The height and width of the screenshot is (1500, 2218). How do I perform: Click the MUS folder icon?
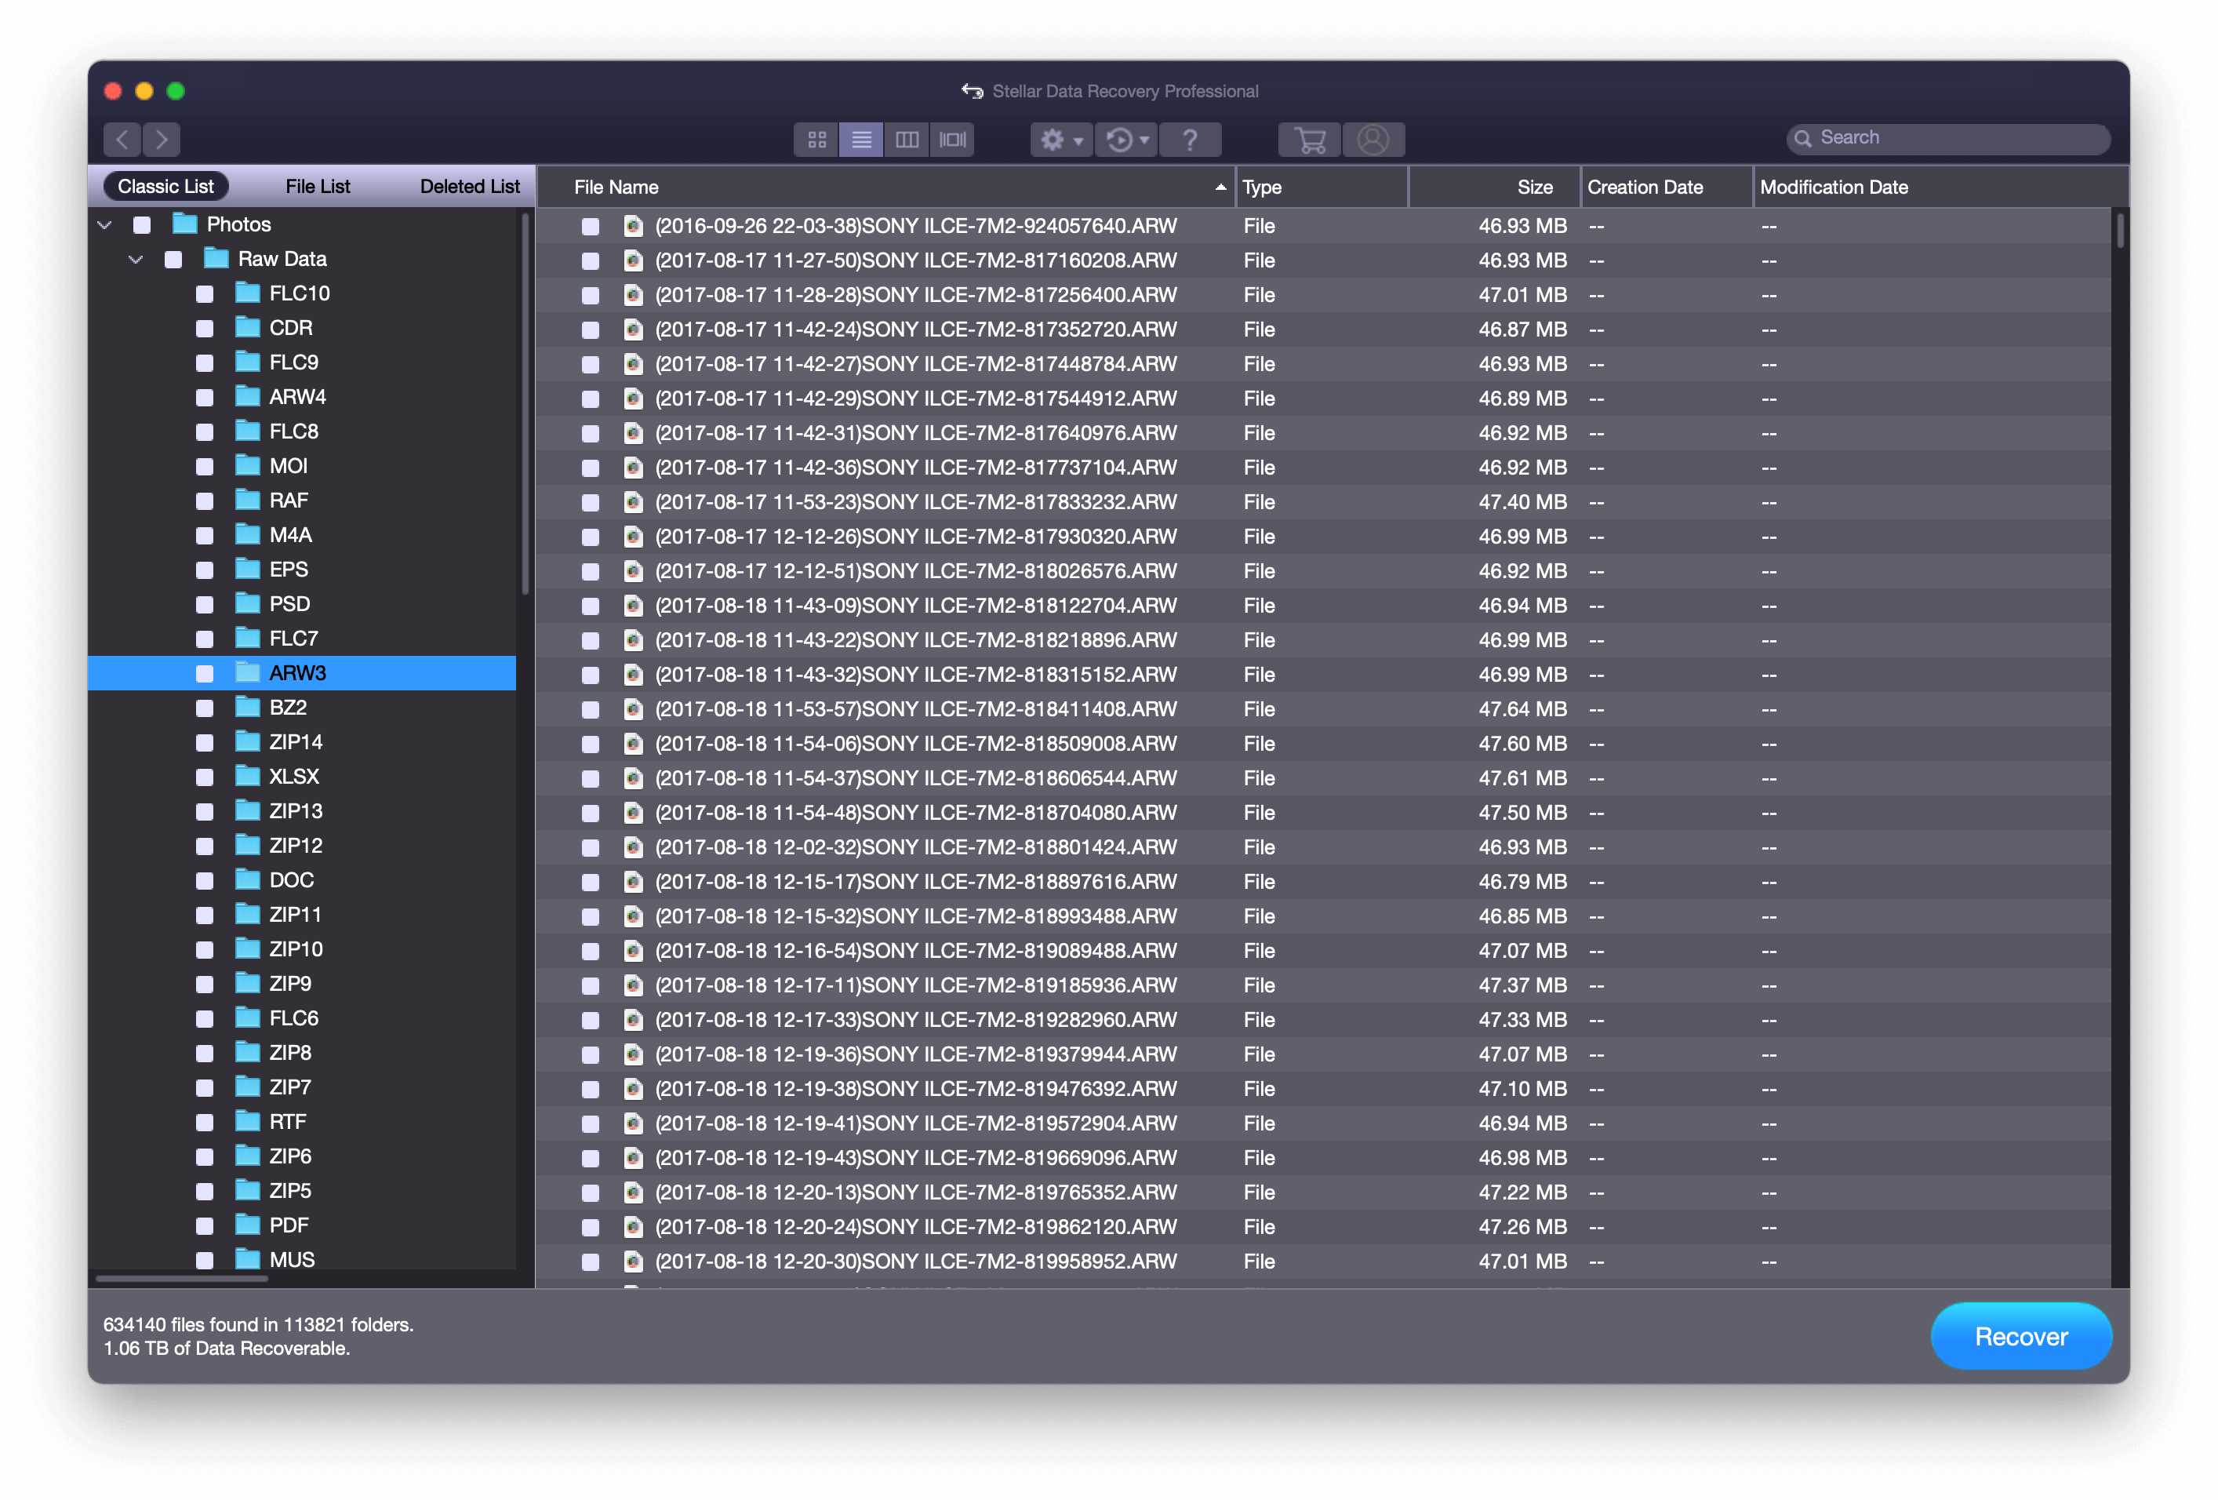coord(248,1259)
